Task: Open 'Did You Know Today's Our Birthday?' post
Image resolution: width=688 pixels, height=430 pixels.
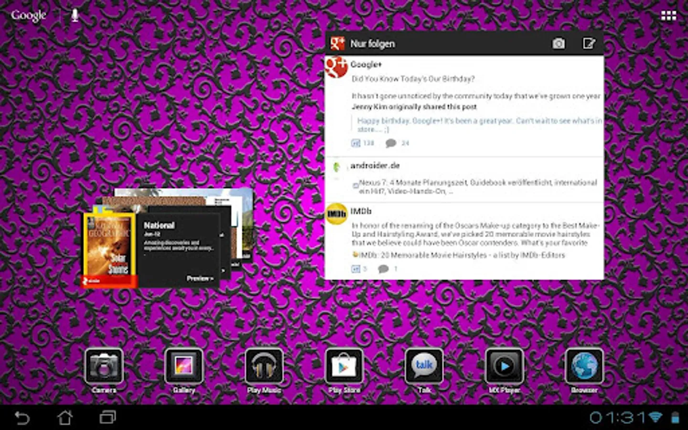Action: point(413,79)
